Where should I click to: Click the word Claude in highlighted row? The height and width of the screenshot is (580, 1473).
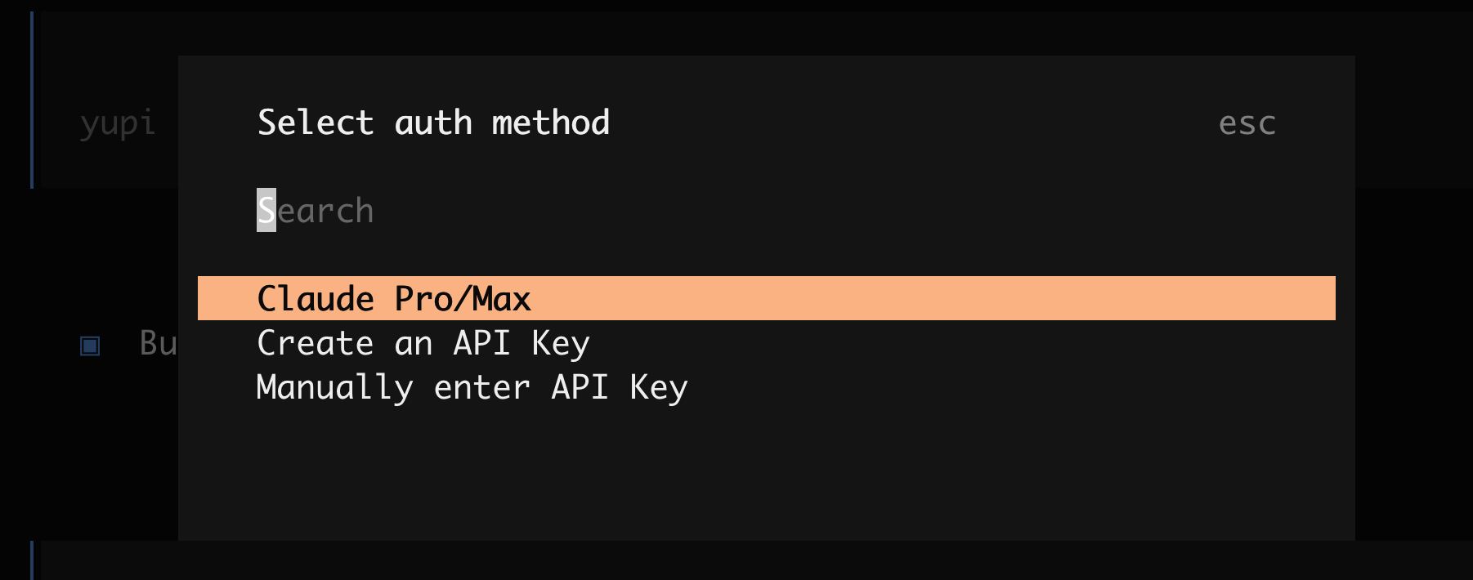point(316,299)
